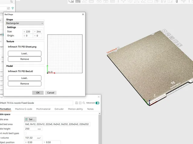Click the excluded bed area coordinates field
The width and height of the screenshot is (193, 144).
[57, 124]
